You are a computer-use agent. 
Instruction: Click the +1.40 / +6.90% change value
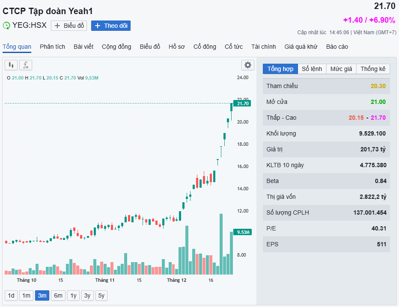369,20
